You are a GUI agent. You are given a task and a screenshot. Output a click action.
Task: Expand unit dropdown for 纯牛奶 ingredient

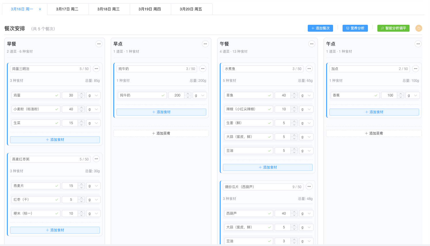[x=200, y=95]
